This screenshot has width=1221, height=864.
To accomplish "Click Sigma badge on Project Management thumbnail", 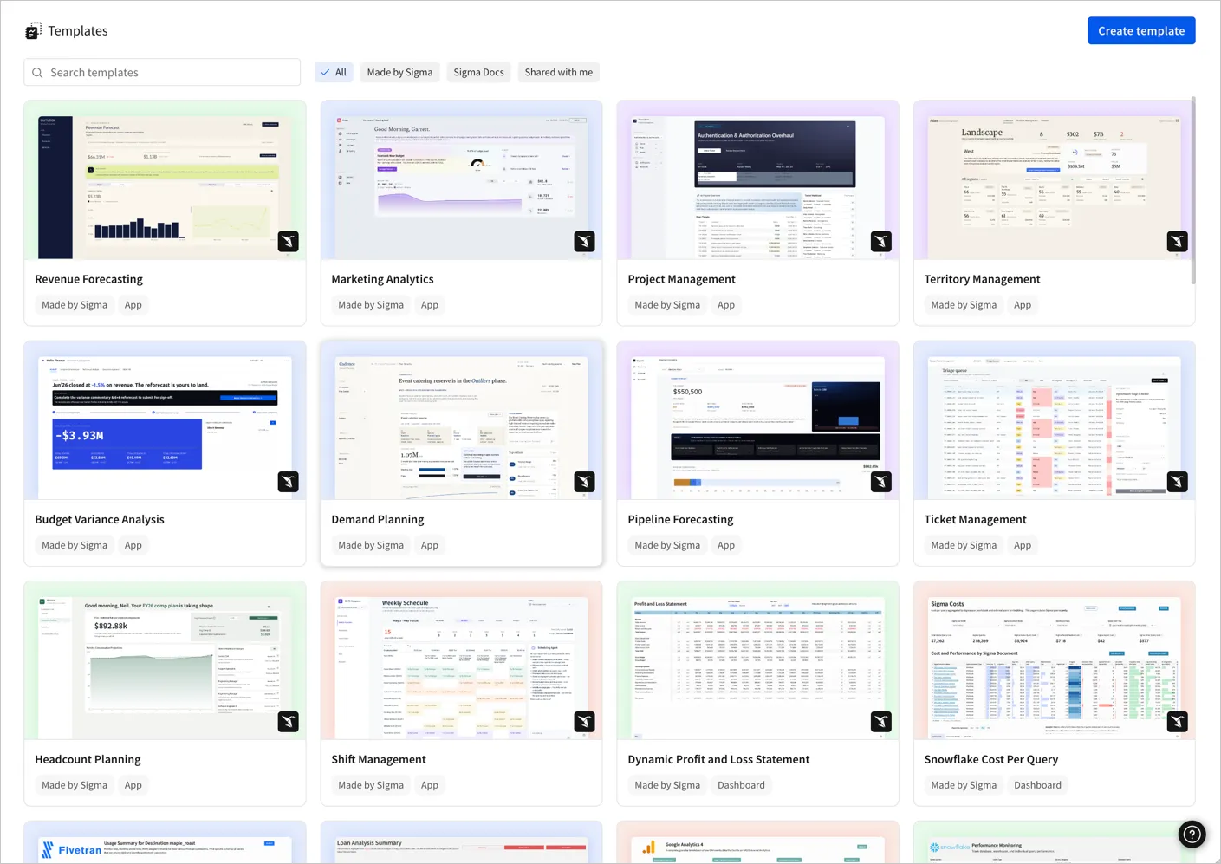I will [x=881, y=241].
